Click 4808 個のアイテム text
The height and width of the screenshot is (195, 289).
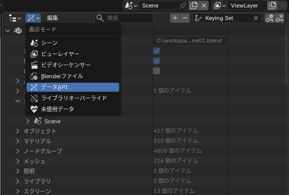coord(177,151)
